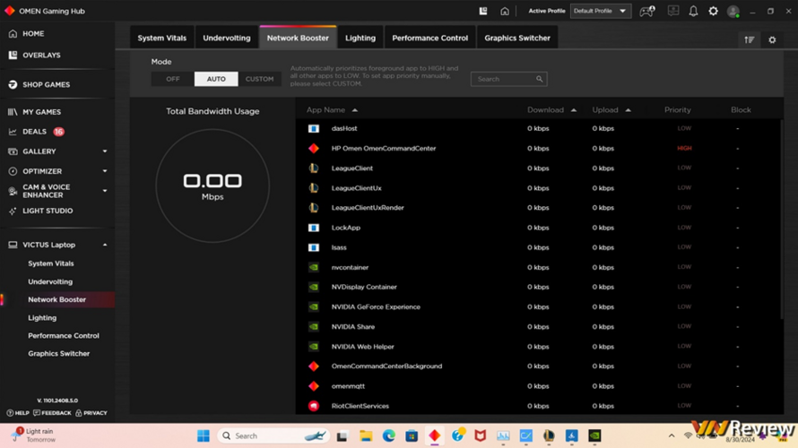798x448 pixels.
Task: Click the Privacy link at bottom
Action: [x=91, y=413]
